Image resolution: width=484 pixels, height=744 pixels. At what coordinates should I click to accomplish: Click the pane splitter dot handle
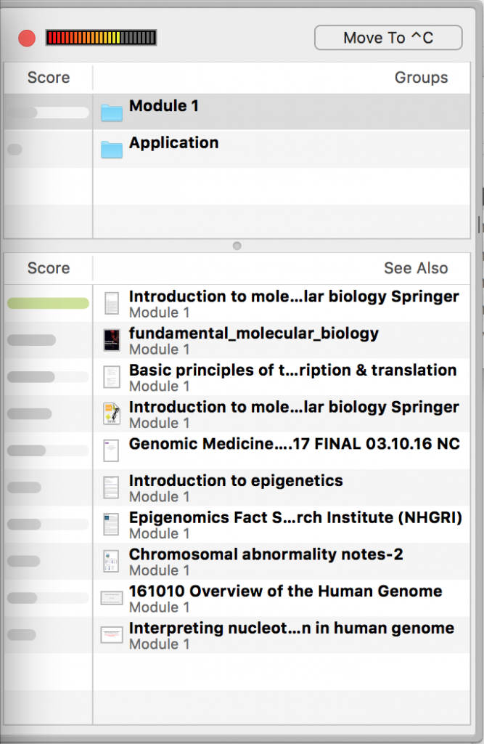point(237,246)
